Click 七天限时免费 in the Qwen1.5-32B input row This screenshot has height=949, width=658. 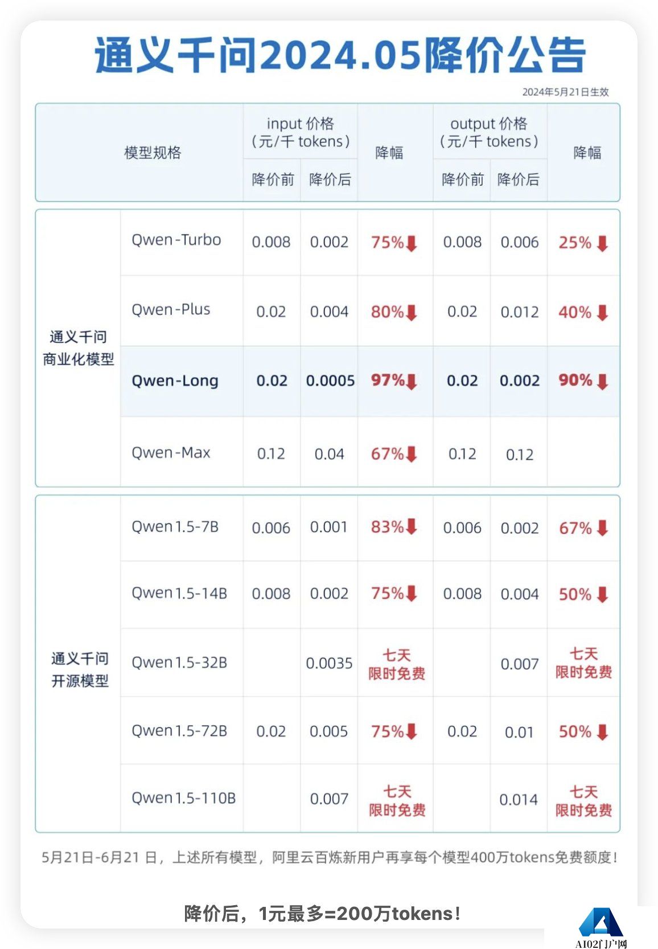click(x=397, y=664)
